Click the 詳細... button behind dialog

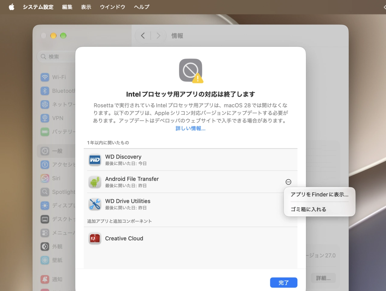323,278
